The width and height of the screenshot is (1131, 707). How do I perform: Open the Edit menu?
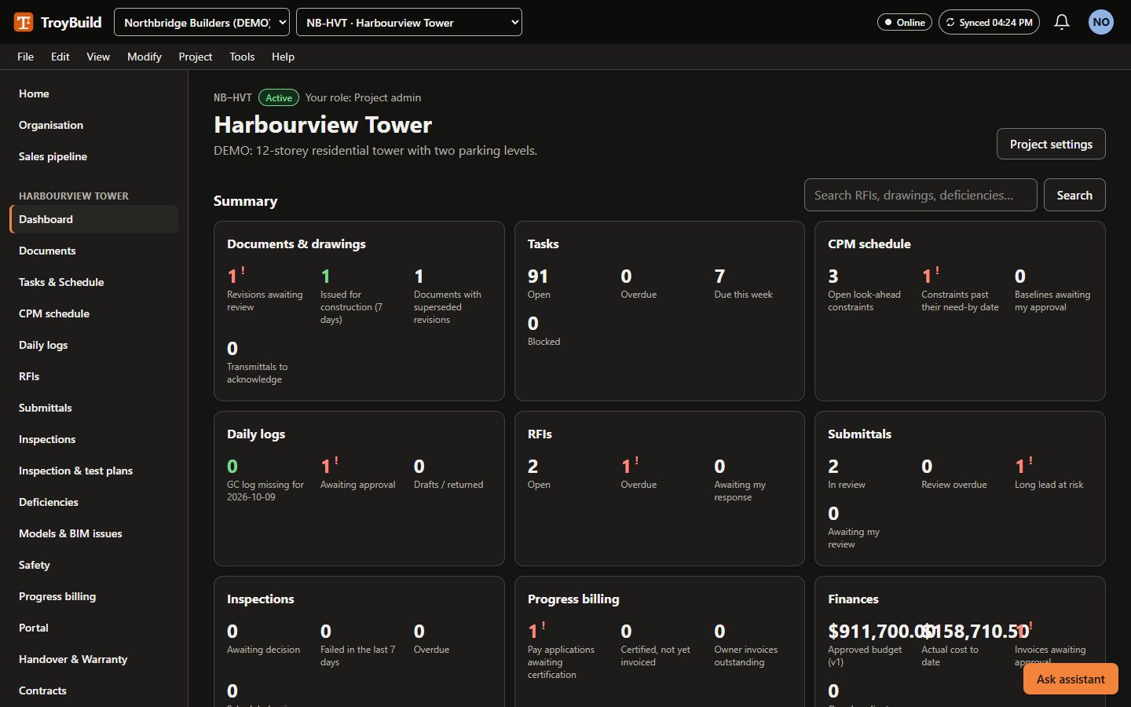click(x=60, y=57)
